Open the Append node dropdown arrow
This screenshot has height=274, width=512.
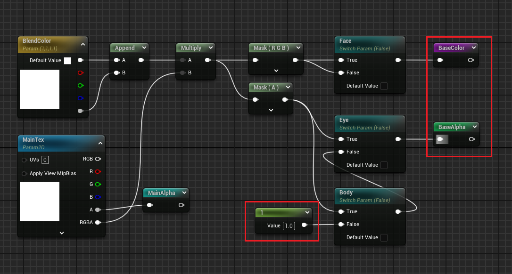(x=143, y=48)
